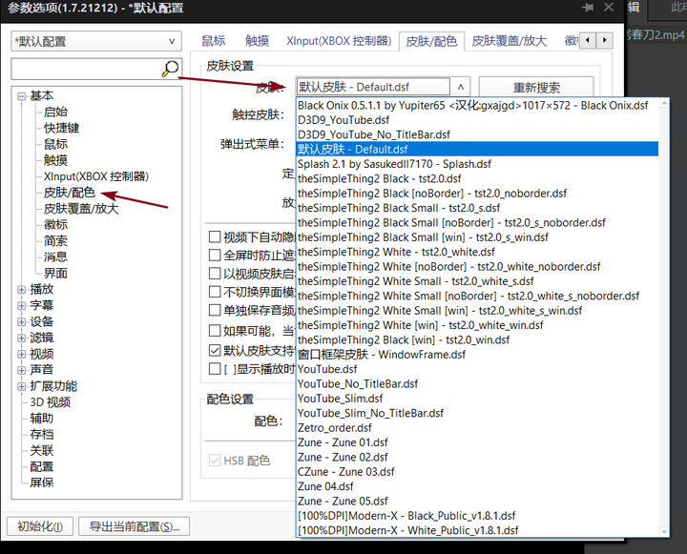Select 启始 in settings tree
Screen dimensions: 687x554
click(x=55, y=112)
